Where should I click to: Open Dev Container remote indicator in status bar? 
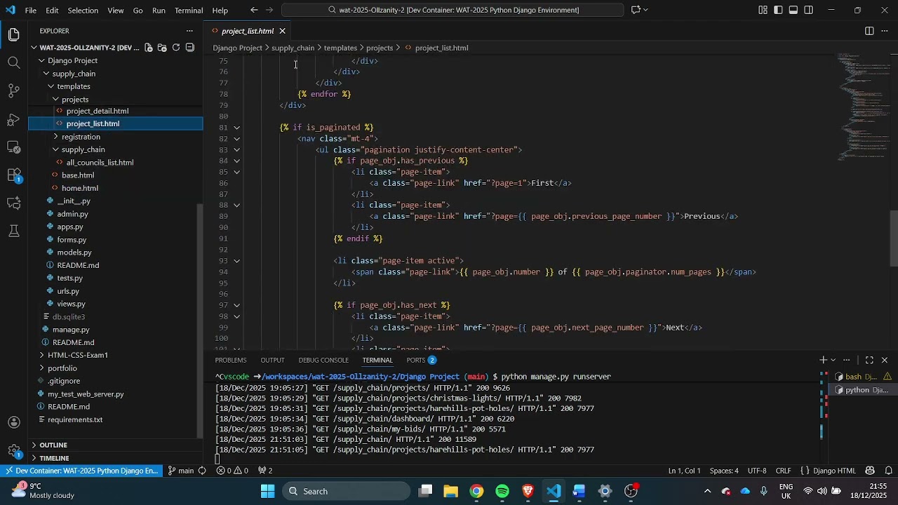[81, 471]
